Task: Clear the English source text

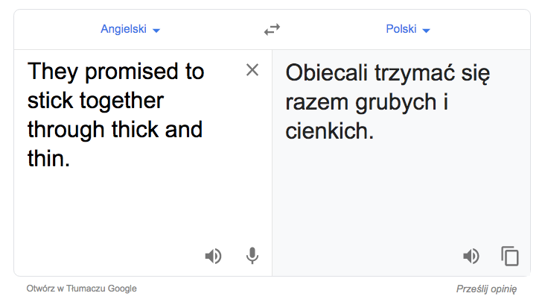Action: point(252,70)
